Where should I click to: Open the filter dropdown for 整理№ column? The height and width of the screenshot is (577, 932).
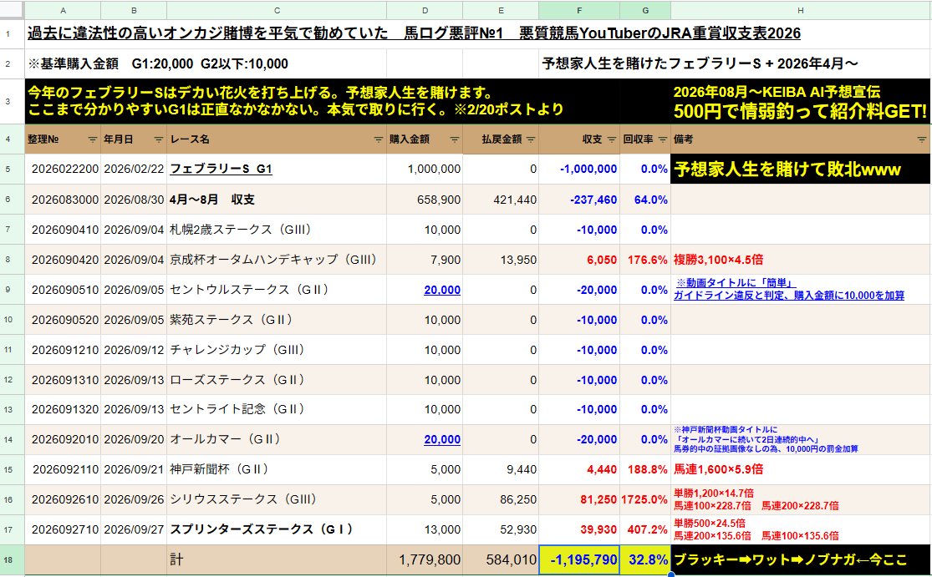(x=92, y=139)
